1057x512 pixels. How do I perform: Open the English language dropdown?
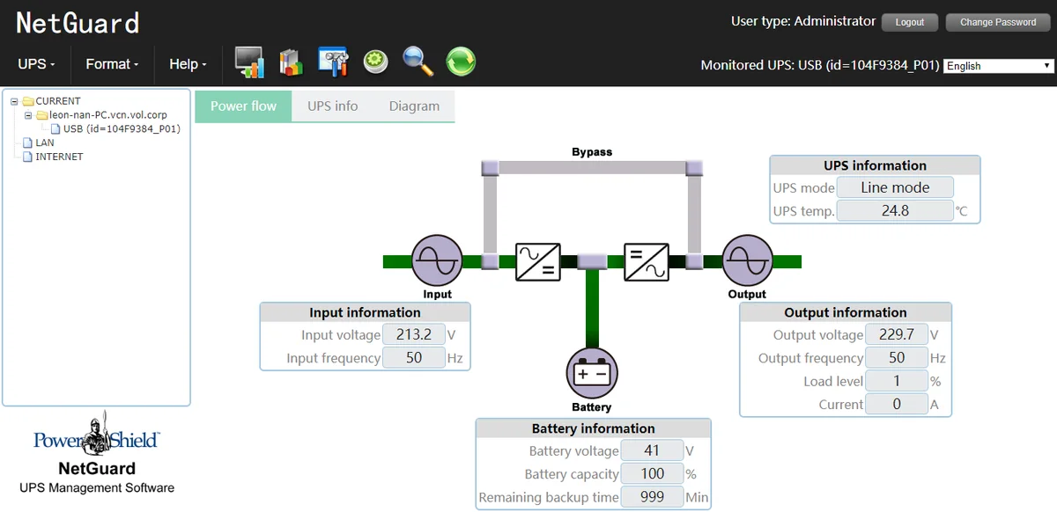(x=998, y=66)
